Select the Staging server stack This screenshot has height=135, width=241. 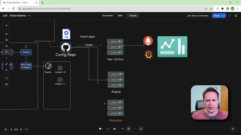(x=116, y=79)
